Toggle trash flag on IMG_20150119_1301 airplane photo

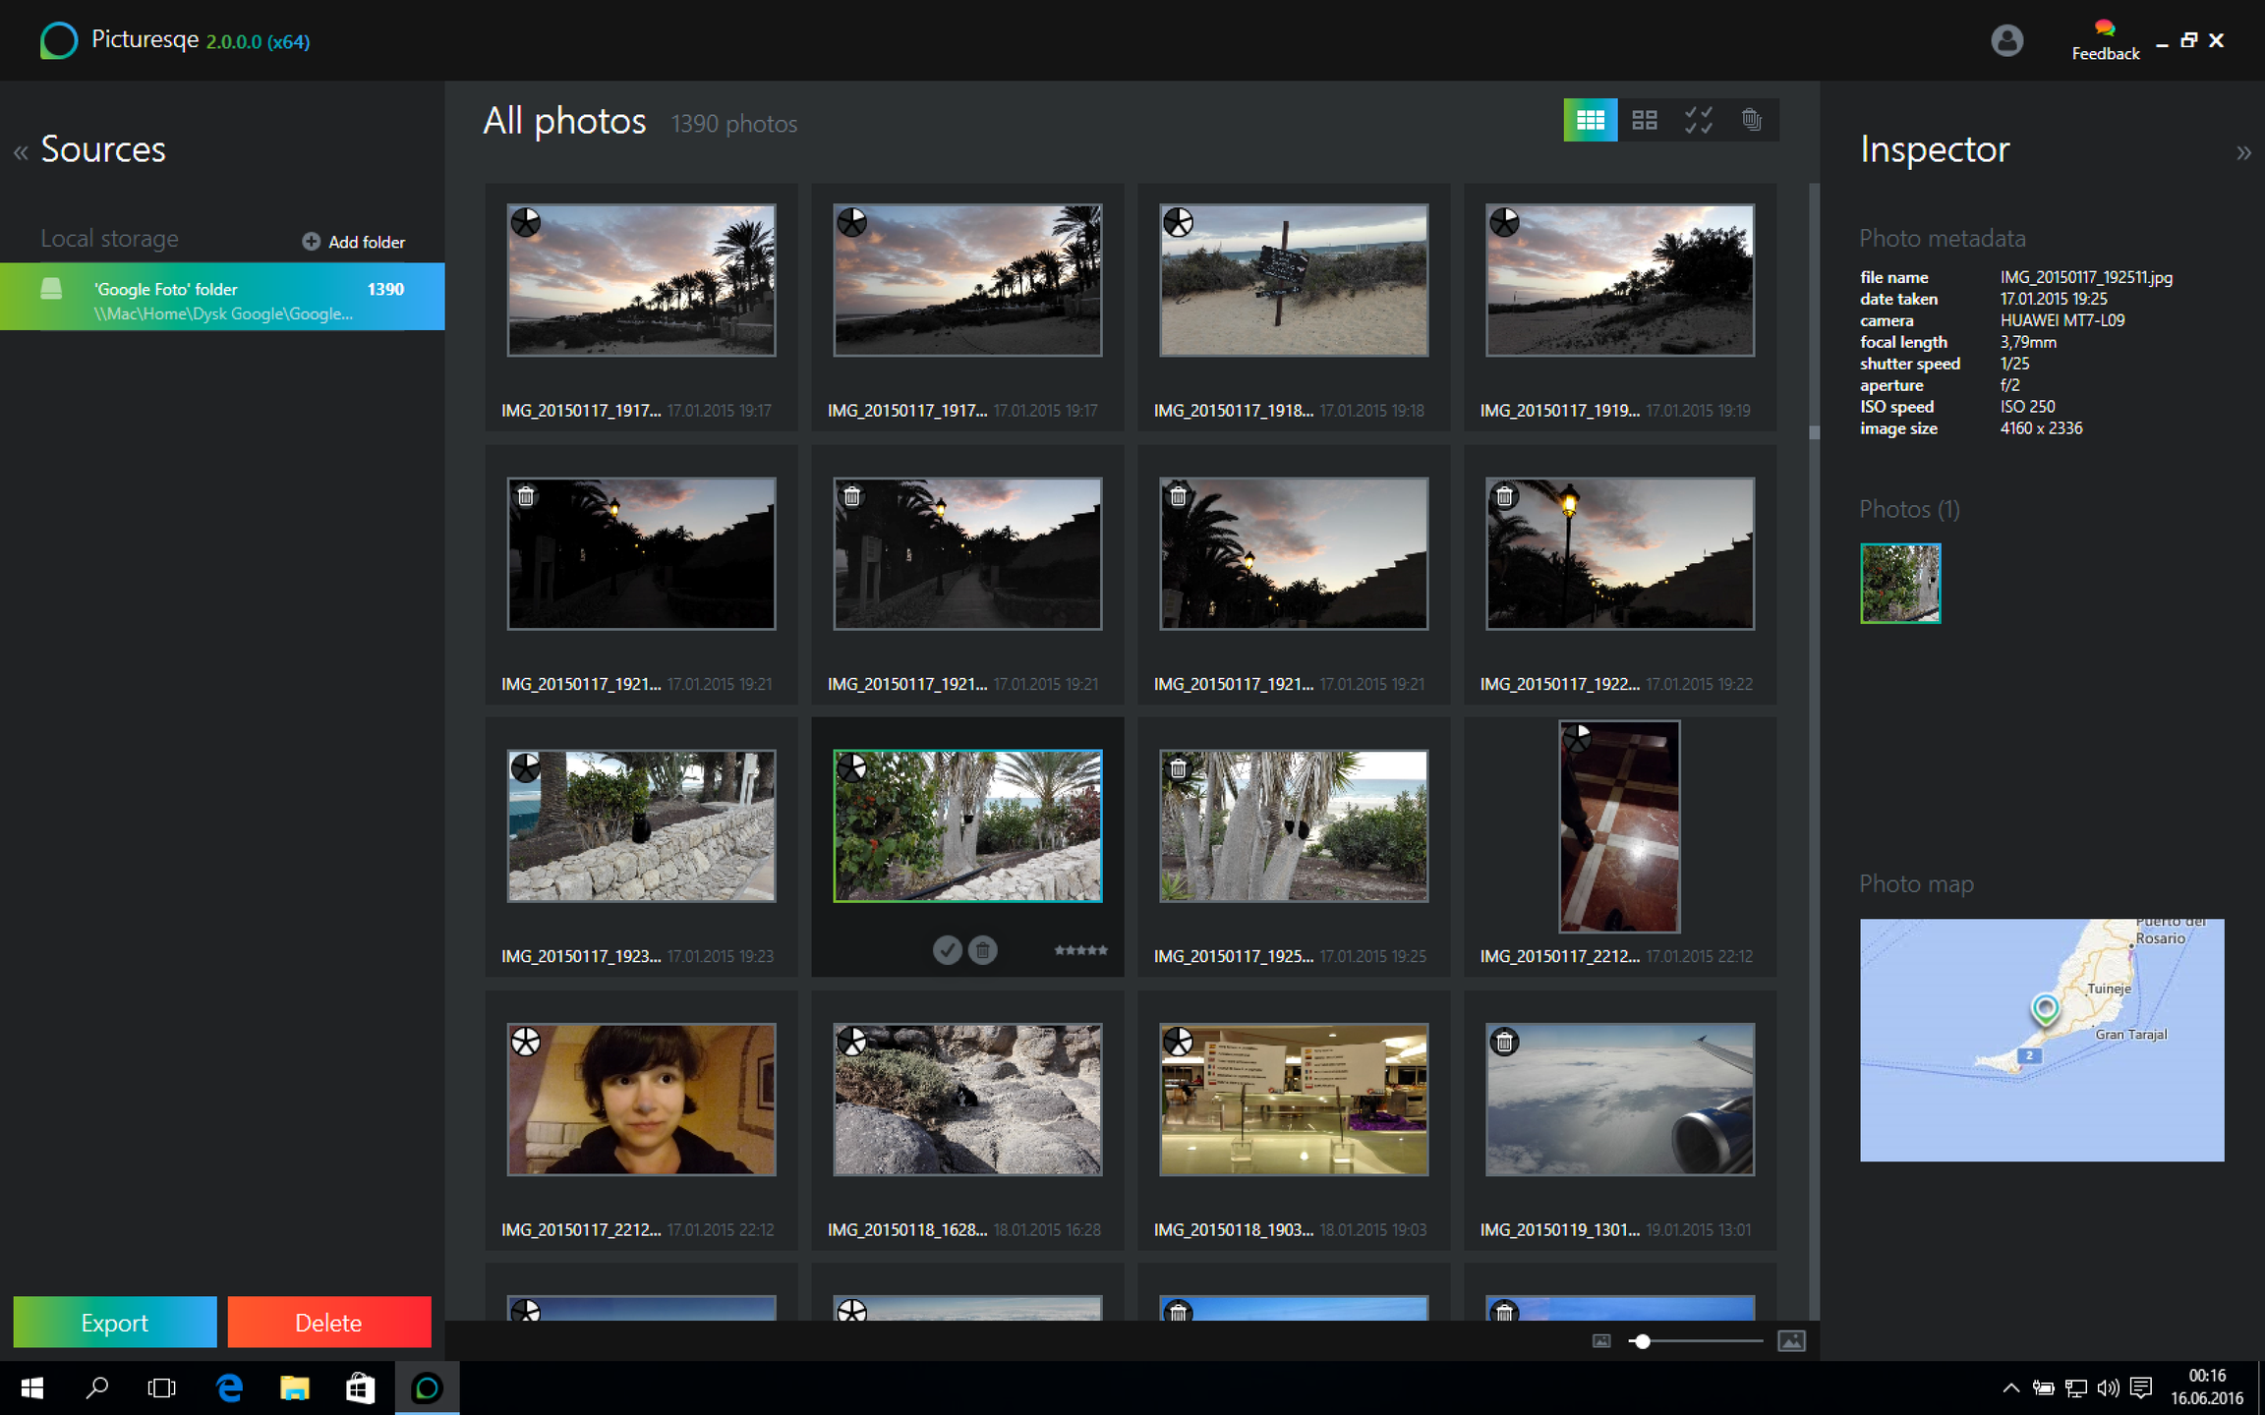click(x=1504, y=1042)
